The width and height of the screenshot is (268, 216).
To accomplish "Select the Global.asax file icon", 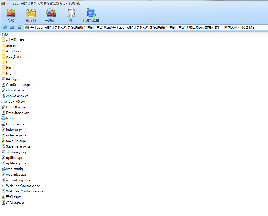I will pos(3,124).
